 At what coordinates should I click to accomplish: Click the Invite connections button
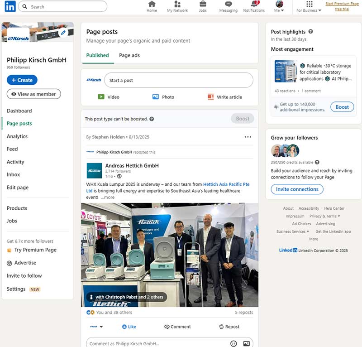297,189
